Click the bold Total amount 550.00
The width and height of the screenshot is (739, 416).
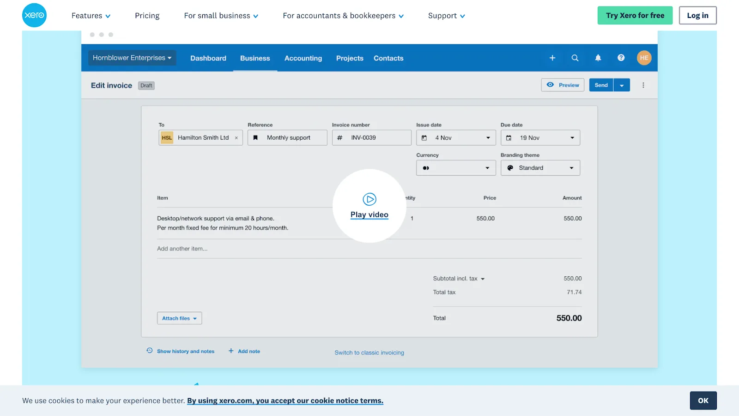(x=569, y=318)
